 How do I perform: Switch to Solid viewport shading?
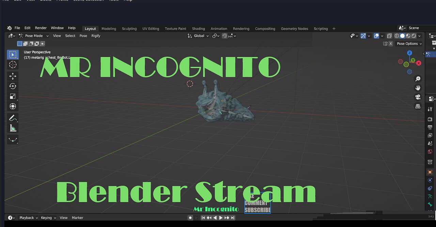pos(402,36)
